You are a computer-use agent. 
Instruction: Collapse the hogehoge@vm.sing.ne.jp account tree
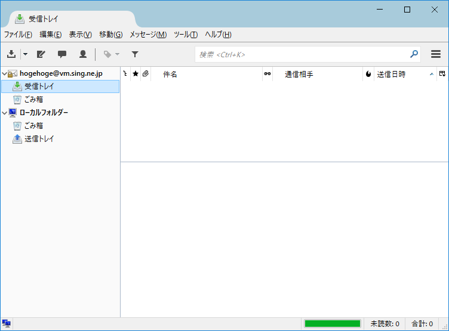(4, 74)
